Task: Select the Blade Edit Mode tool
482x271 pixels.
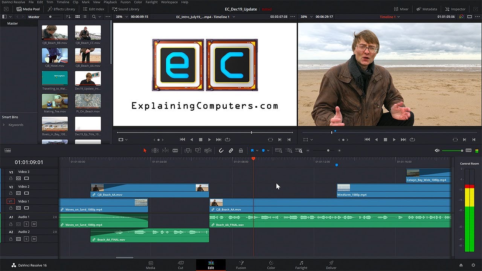Action: (175, 151)
